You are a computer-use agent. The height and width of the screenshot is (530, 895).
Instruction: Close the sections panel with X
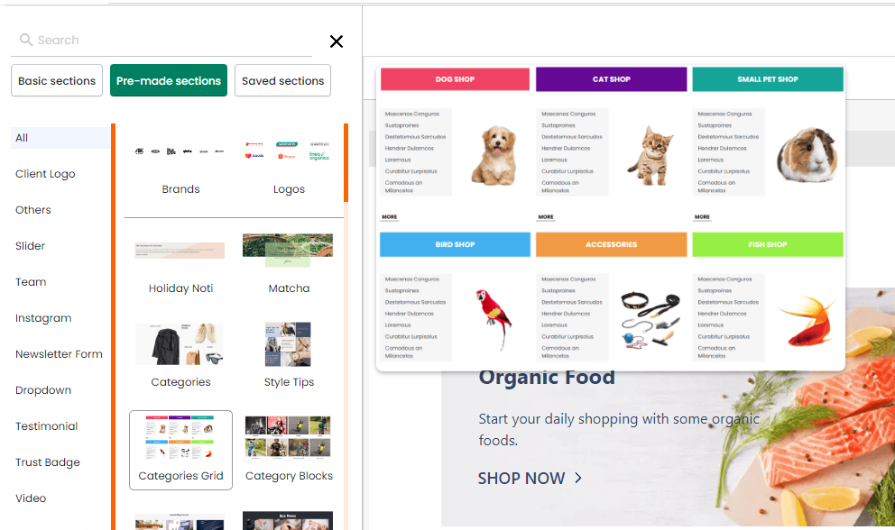[x=337, y=41]
